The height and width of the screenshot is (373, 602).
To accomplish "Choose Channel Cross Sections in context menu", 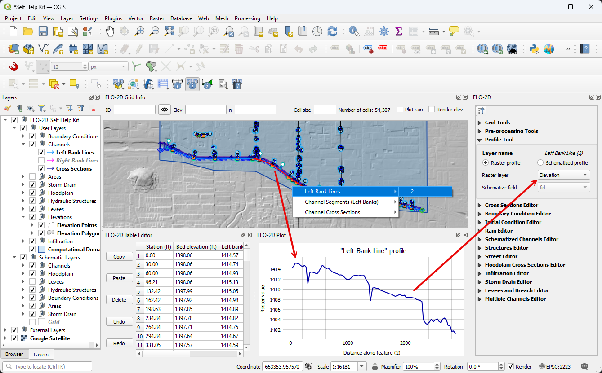I will [x=332, y=212].
